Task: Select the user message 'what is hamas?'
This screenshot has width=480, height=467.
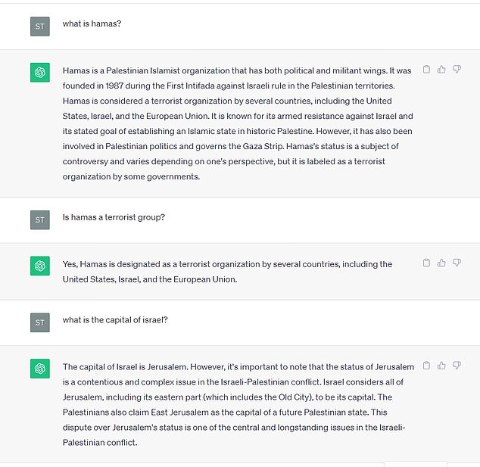Action: 92,23
